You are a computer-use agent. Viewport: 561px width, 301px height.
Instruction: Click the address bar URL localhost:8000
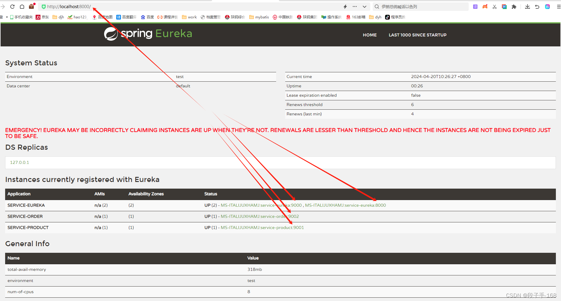[x=69, y=7]
